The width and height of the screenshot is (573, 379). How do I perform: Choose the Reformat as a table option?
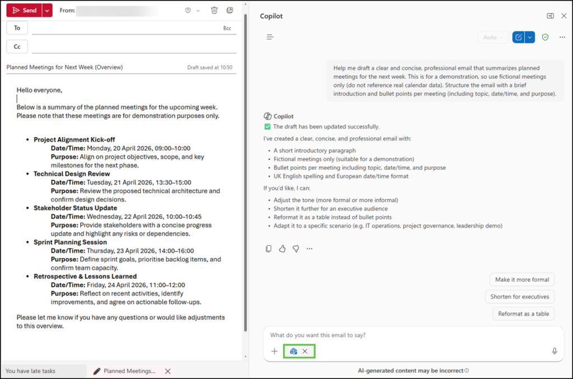pos(523,314)
